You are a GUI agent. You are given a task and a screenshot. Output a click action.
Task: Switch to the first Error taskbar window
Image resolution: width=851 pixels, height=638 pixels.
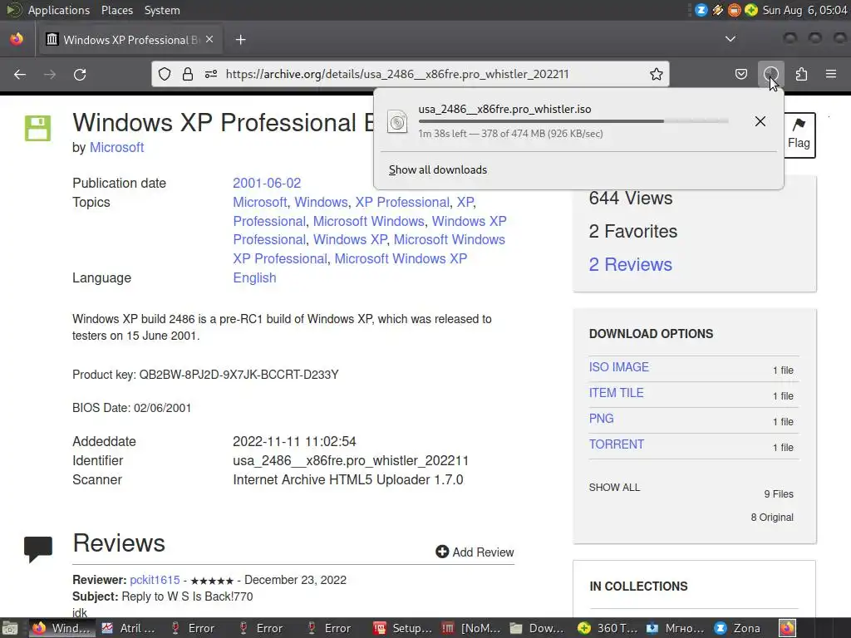point(193,628)
